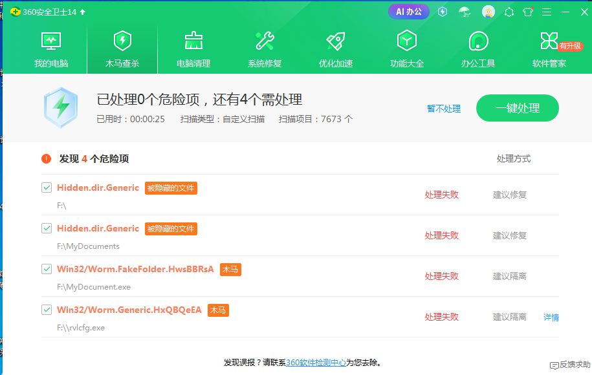592x375 pixels.
Task: Open 办公工具 icon
Action: [478, 41]
